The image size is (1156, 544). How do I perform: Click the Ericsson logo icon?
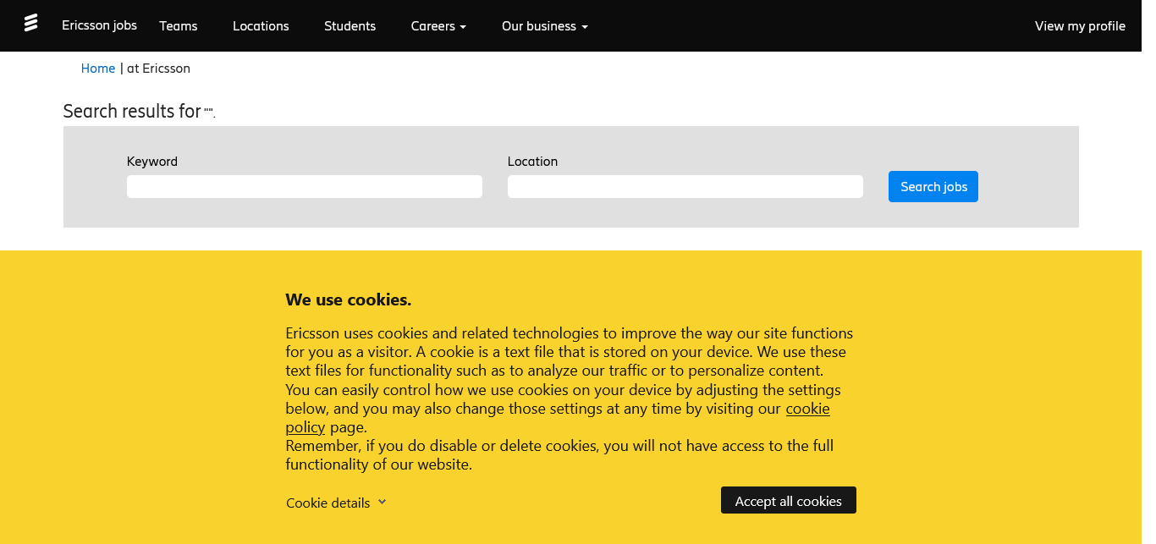[x=30, y=24]
